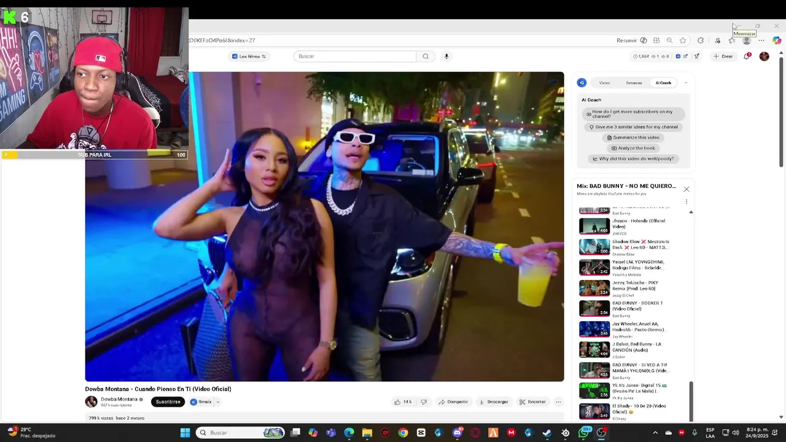Select the AI Coach tab

tap(663, 83)
